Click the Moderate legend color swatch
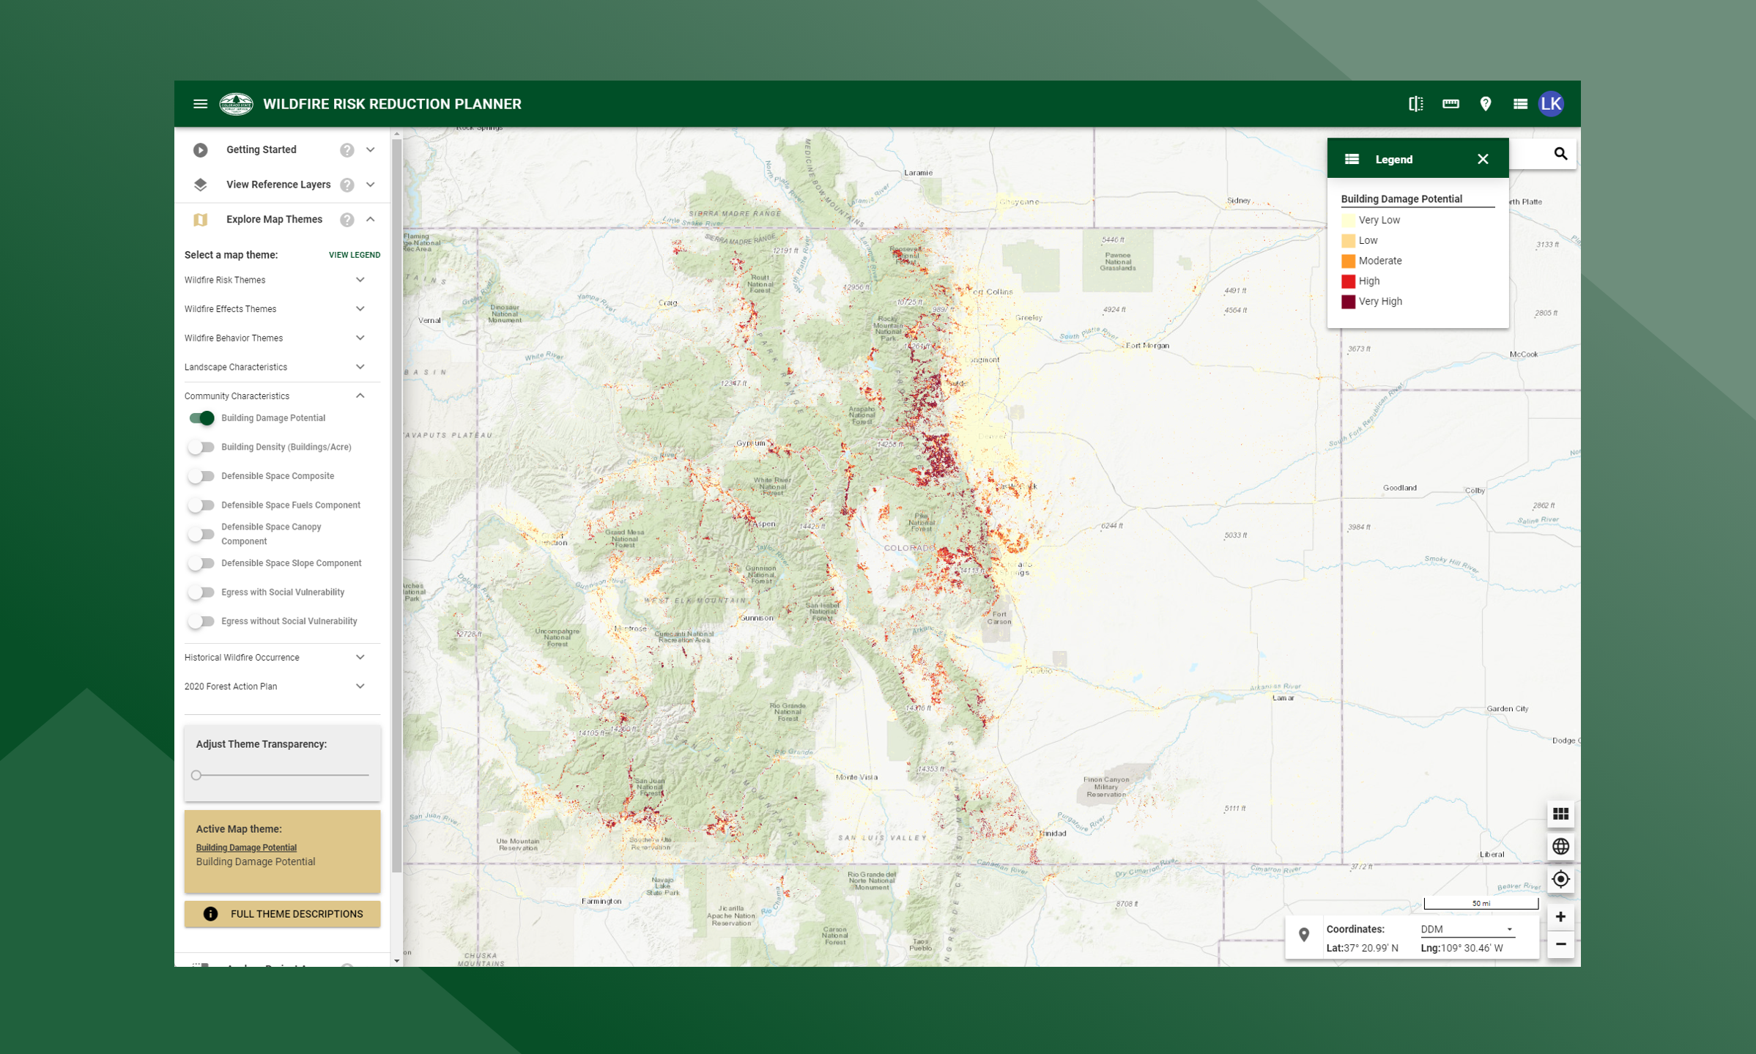1756x1054 pixels. pos(1348,261)
